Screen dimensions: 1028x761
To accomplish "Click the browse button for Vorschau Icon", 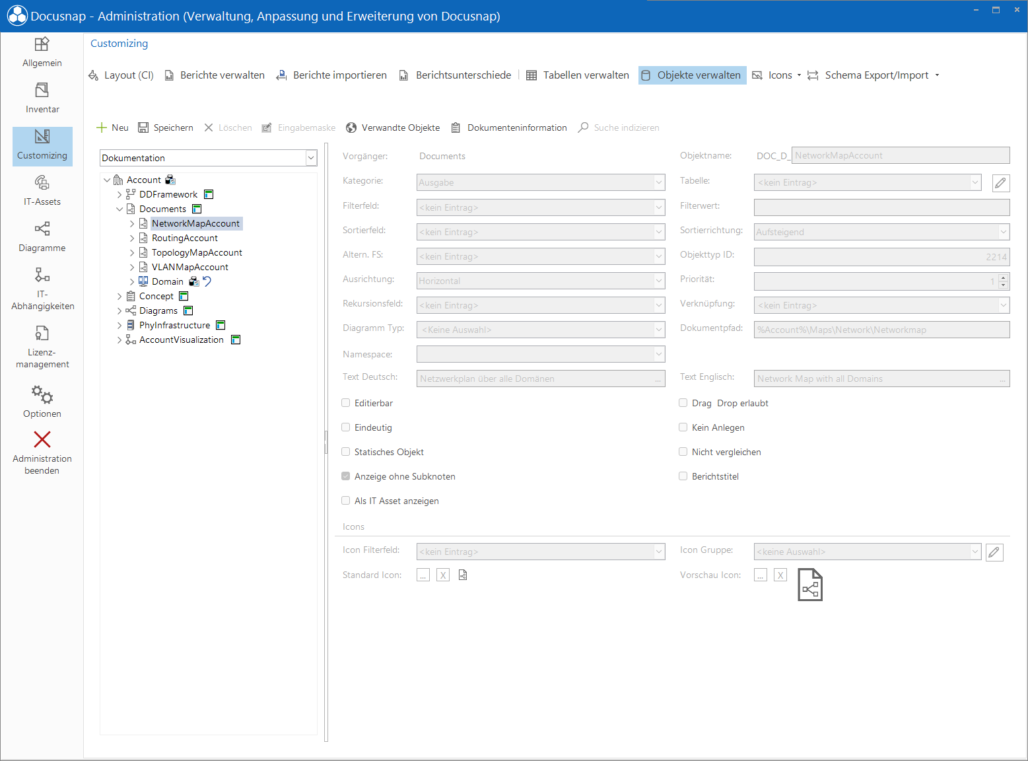I will point(761,575).
